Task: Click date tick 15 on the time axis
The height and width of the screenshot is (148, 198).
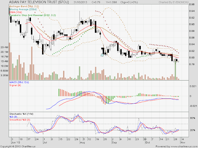Action: pos(61,139)
